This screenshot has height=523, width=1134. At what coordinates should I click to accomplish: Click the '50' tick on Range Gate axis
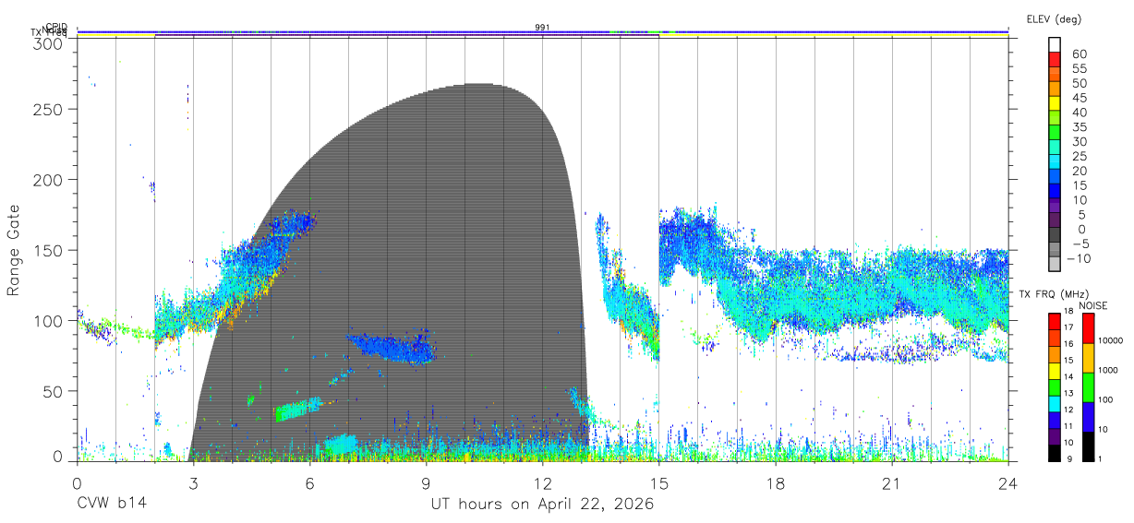pos(53,391)
